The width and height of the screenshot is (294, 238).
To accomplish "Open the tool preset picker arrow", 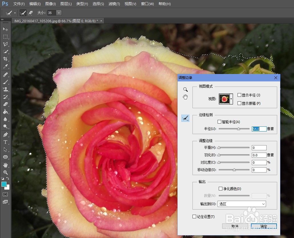I will (15, 13).
